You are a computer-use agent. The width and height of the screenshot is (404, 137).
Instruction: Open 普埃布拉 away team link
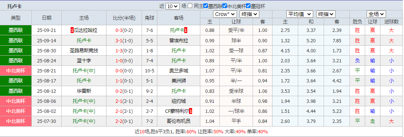pyautogui.click(x=179, y=40)
